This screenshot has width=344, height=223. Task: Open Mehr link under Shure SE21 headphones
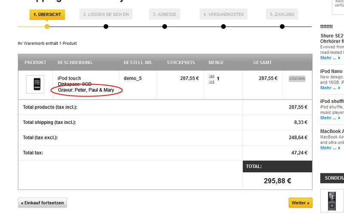[x=330, y=58]
